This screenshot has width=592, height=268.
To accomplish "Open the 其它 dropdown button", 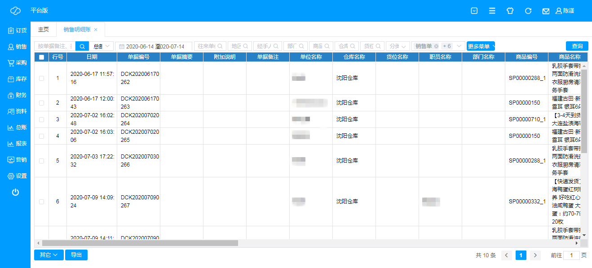I will point(49,255).
